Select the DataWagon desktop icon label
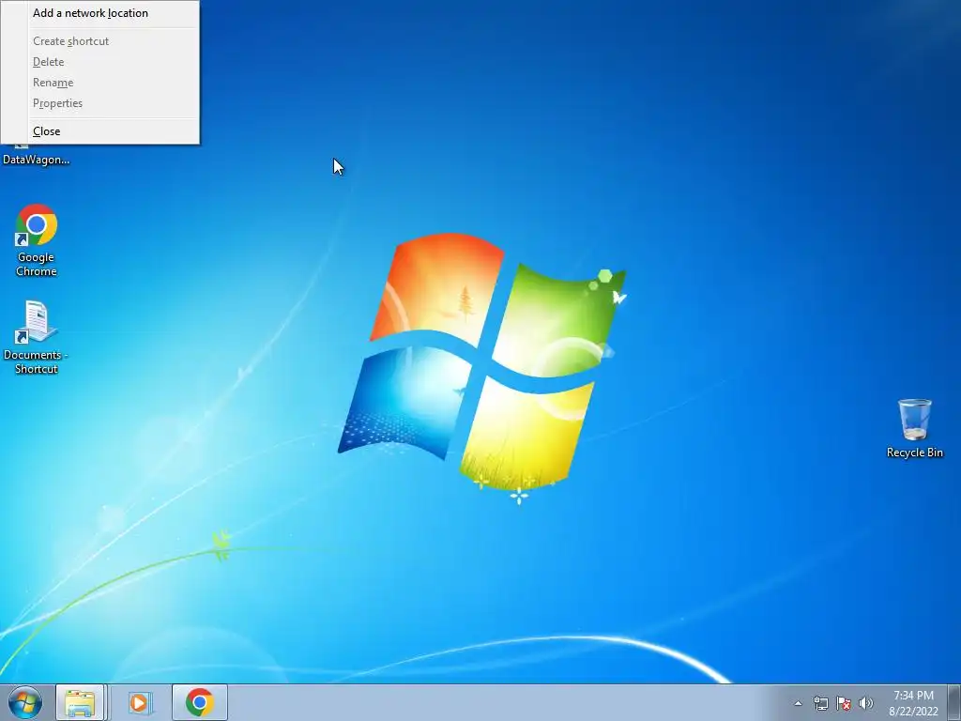The image size is (961, 721). point(37,160)
